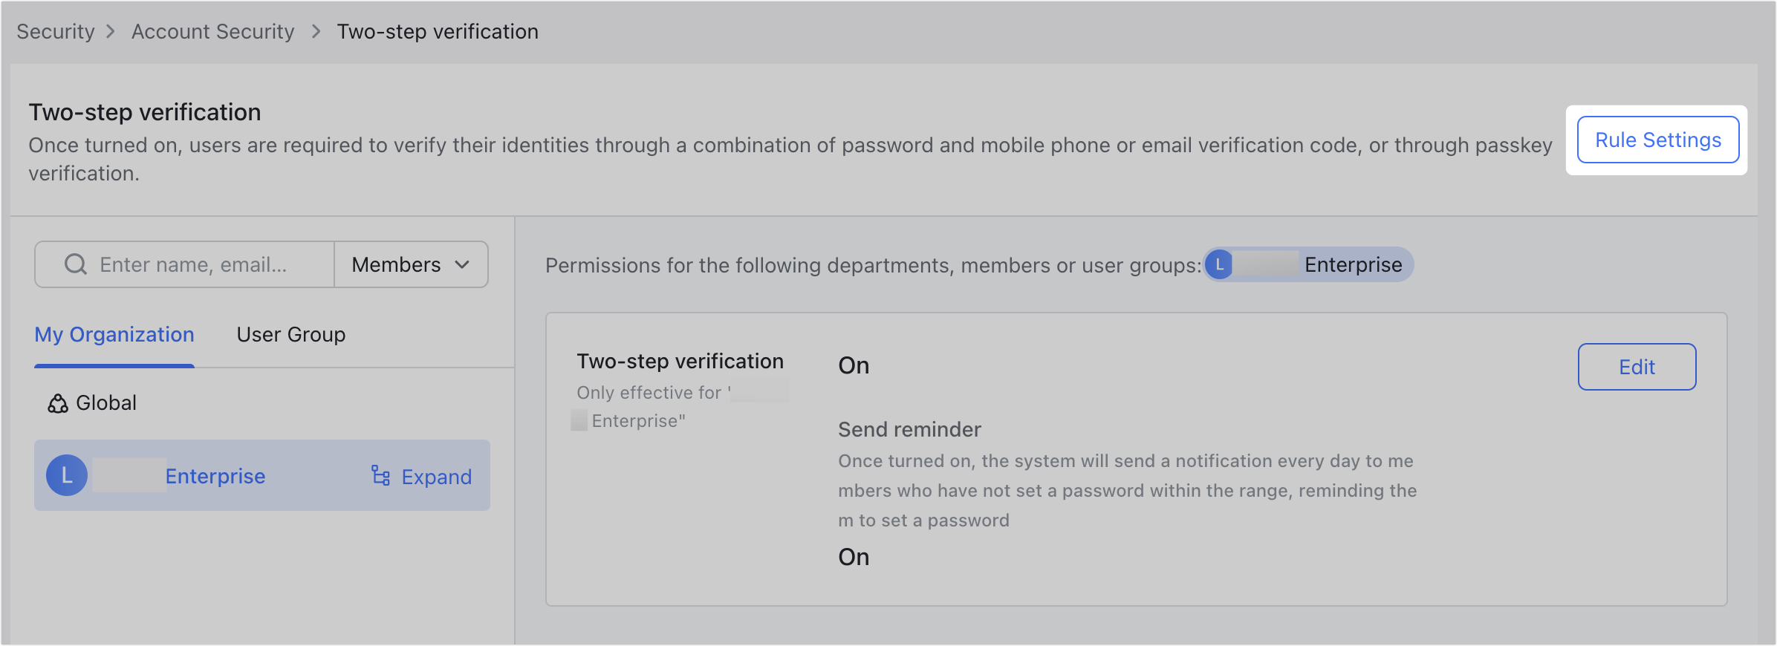Select the My Organization tab

pos(114,334)
